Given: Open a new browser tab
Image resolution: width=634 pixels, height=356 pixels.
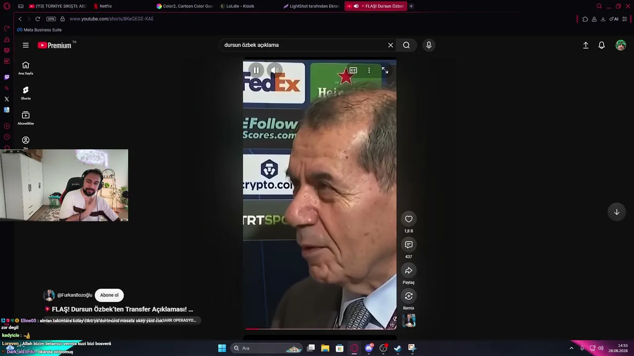Looking at the screenshot, I should pyautogui.click(x=411, y=6).
